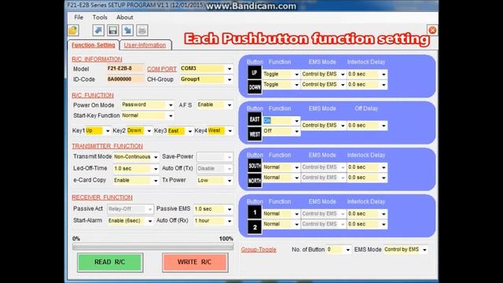Viewport: 503px width, 283px height.
Task: Open the DOWN button Function dropdown
Action: 281,85
